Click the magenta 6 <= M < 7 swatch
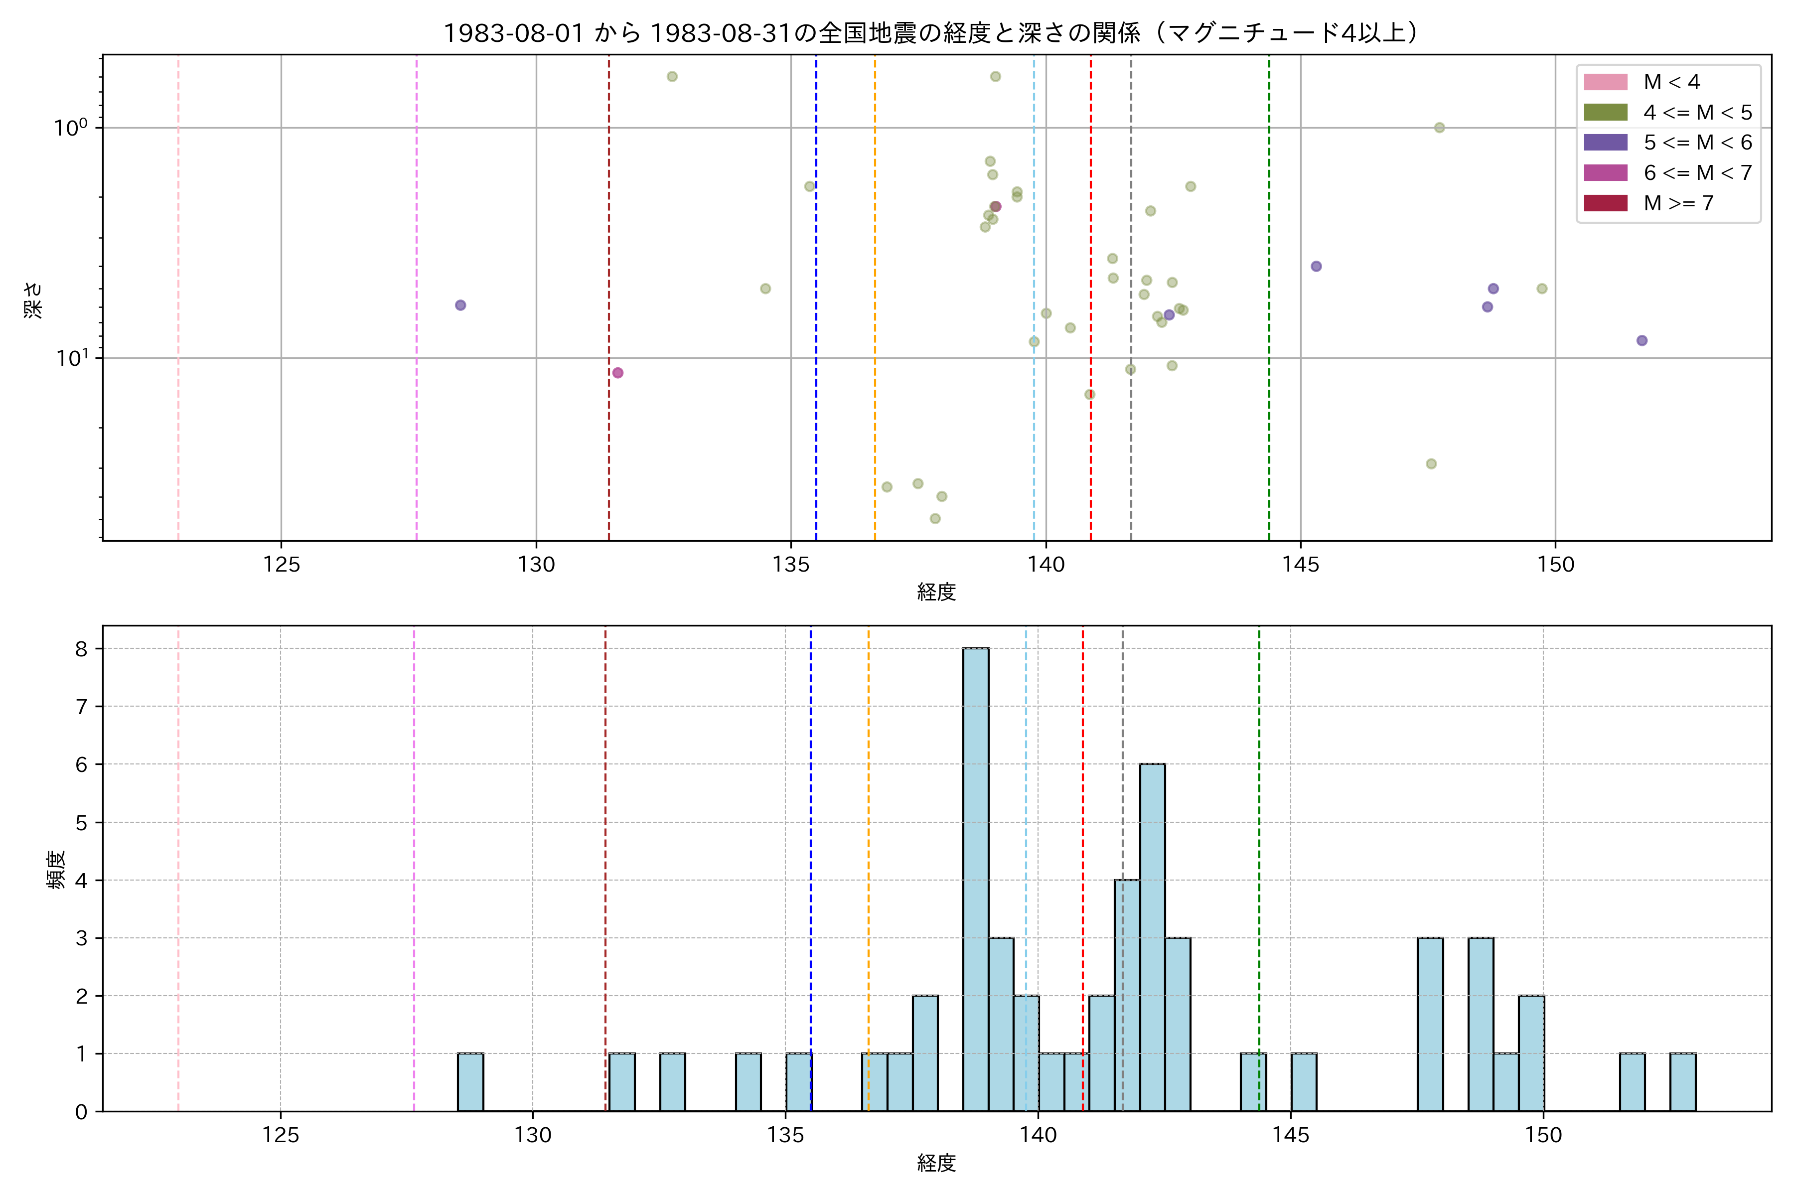The height and width of the screenshot is (1196, 1794). (1605, 172)
